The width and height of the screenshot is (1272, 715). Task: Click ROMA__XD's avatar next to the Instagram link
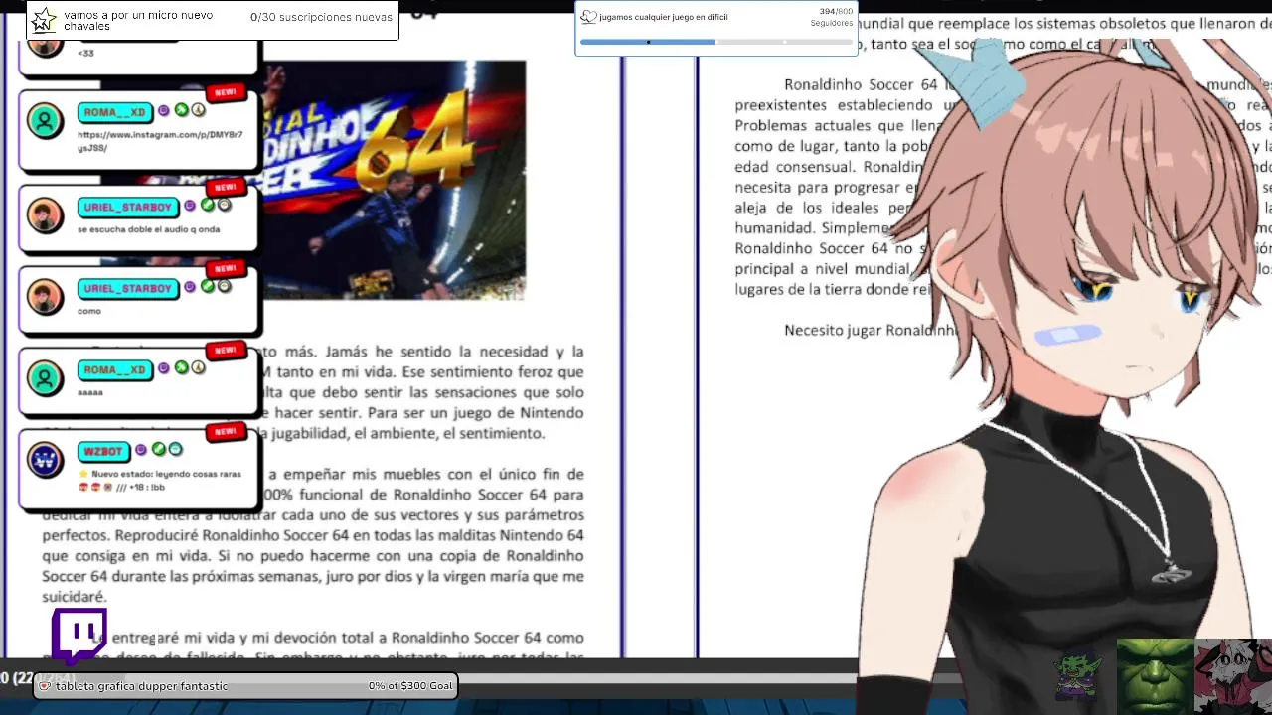tap(45, 122)
